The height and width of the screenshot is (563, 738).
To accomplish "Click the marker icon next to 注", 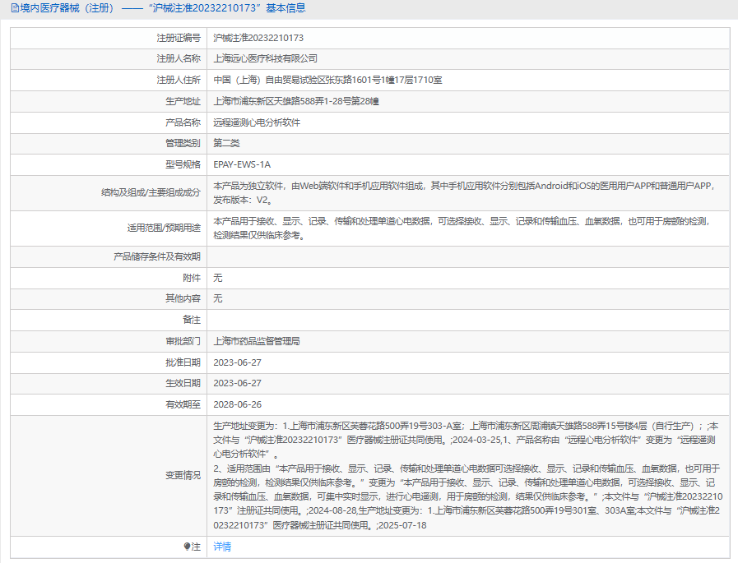I will click(x=187, y=547).
